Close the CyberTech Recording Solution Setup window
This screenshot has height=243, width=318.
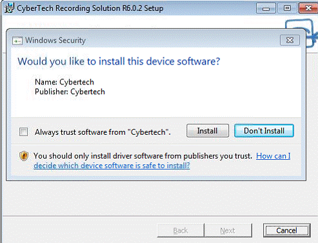coord(308,8)
